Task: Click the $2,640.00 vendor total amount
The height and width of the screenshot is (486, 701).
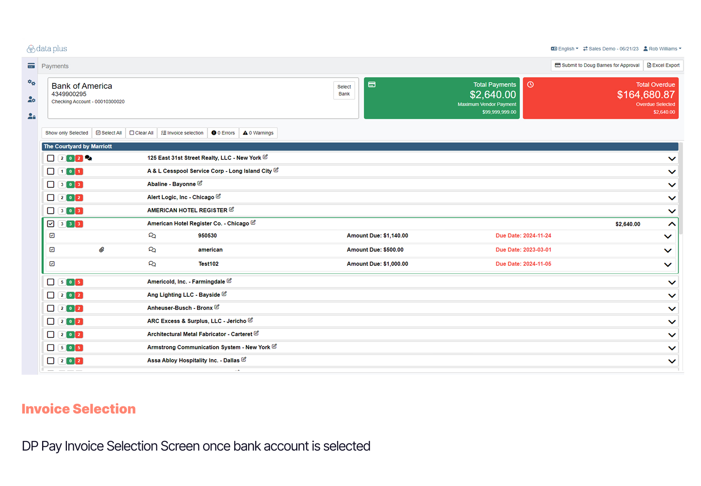Action: tap(628, 224)
